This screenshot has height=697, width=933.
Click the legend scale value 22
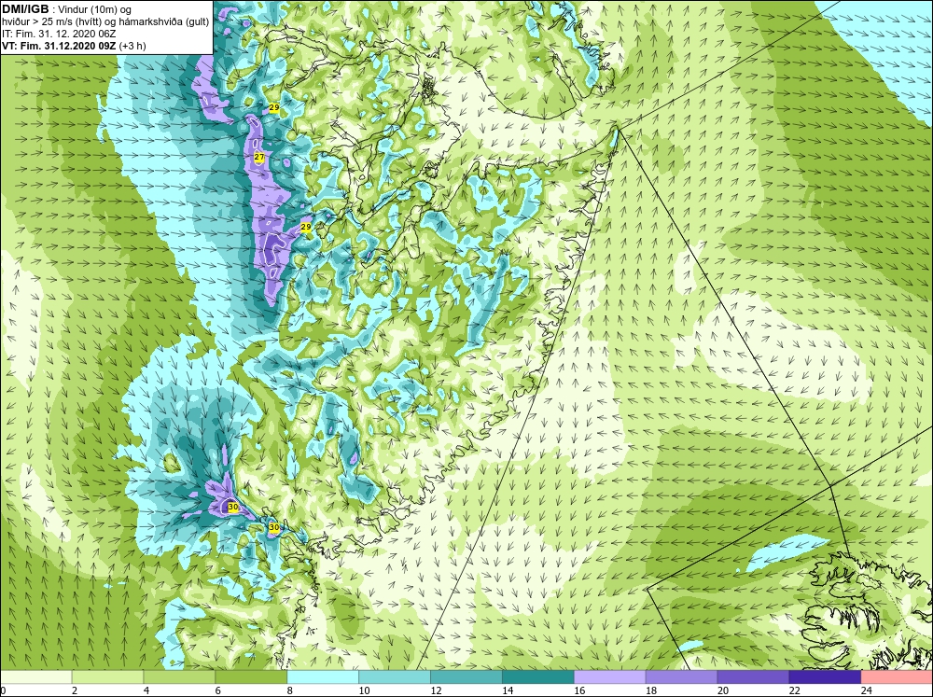point(794,690)
